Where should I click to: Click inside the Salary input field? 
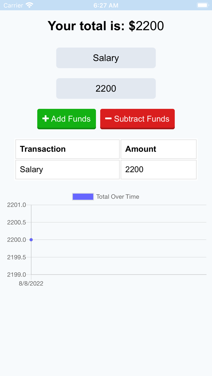(106, 58)
